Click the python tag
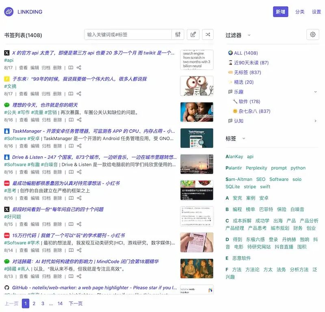 tap(298, 168)
